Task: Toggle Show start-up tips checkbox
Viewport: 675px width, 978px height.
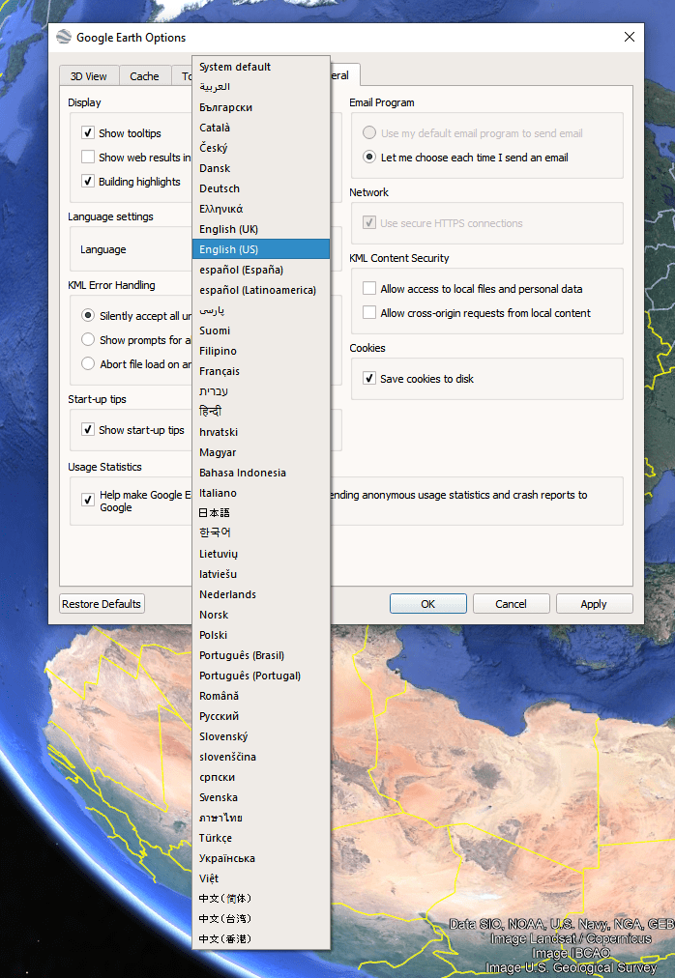Action: 88,429
